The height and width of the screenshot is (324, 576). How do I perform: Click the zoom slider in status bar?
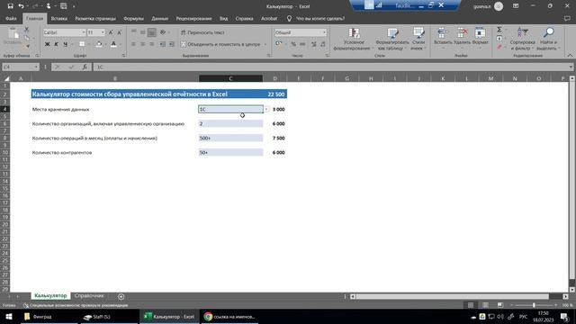click(534, 305)
